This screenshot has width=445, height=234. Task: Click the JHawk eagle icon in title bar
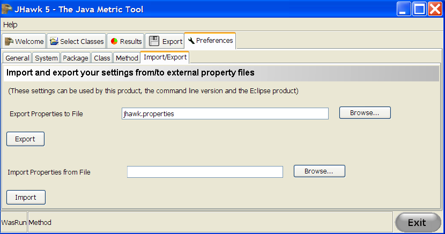[x=6, y=9]
